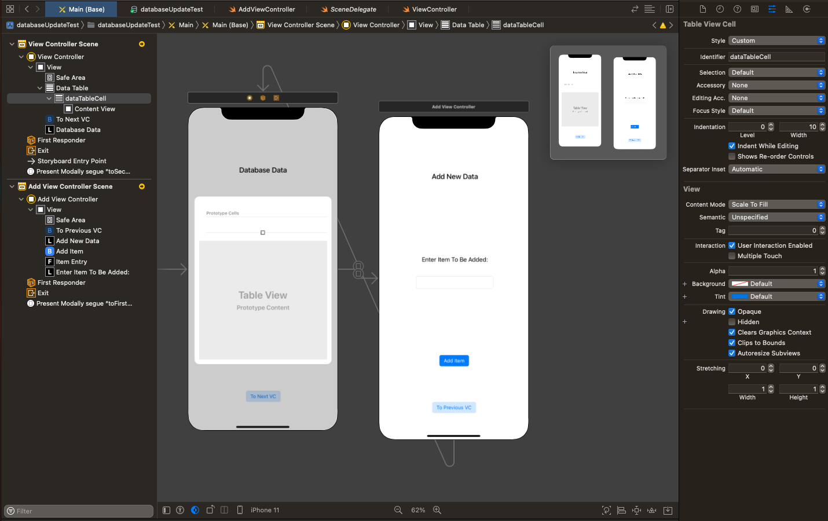Open the Align constraints menu
The image size is (828, 521).
pos(621,510)
